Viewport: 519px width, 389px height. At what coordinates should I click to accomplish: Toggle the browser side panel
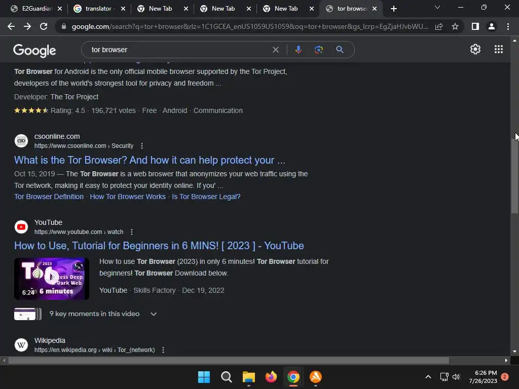pyautogui.click(x=475, y=26)
